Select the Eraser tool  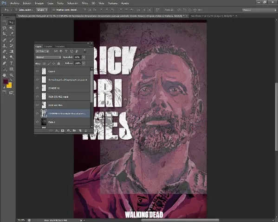pos(5,51)
